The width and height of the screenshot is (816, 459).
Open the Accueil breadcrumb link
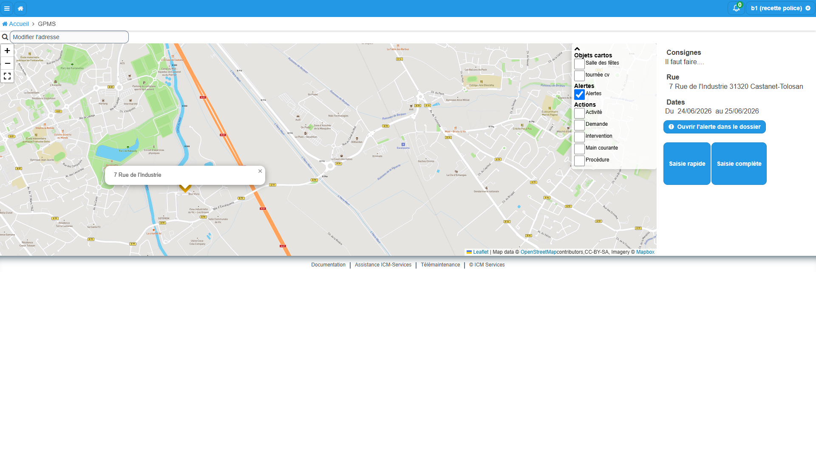(16, 24)
